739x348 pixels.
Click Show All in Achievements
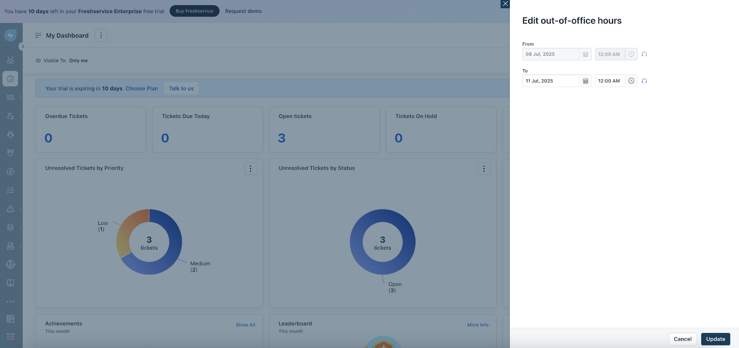245,325
